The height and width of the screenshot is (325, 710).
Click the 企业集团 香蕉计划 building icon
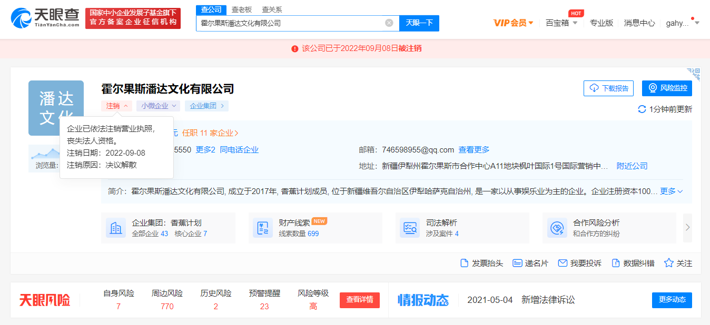click(x=115, y=228)
